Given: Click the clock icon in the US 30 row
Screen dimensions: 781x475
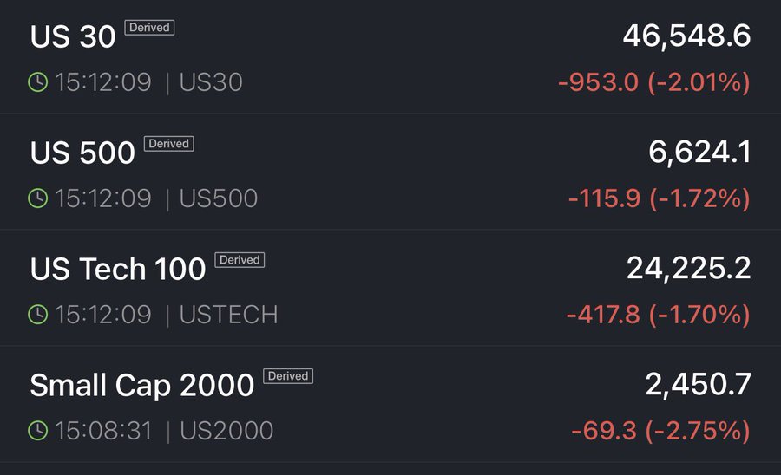Looking at the screenshot, I should click(38, 82).
